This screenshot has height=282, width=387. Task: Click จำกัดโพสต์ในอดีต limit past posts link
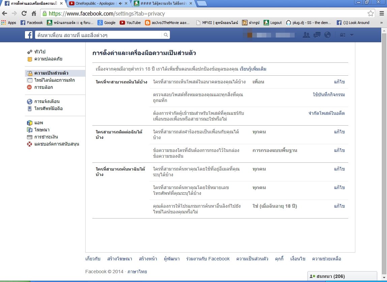[327, 113]
